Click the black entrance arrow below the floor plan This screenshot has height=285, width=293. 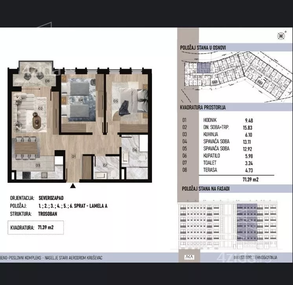click(x=73, y=186)
